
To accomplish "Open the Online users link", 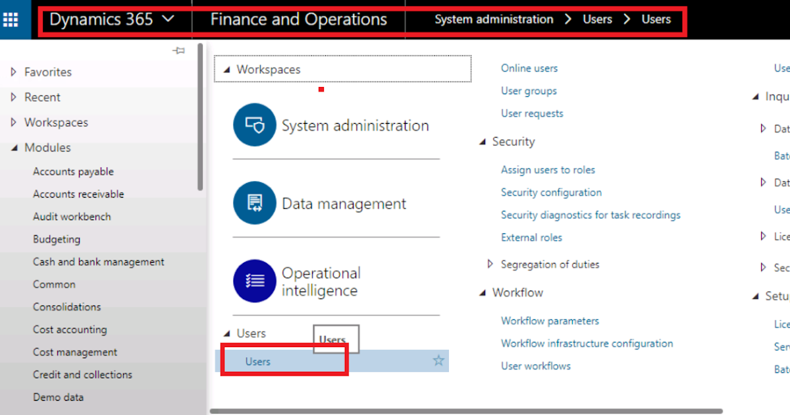I will tap(529, 68).
